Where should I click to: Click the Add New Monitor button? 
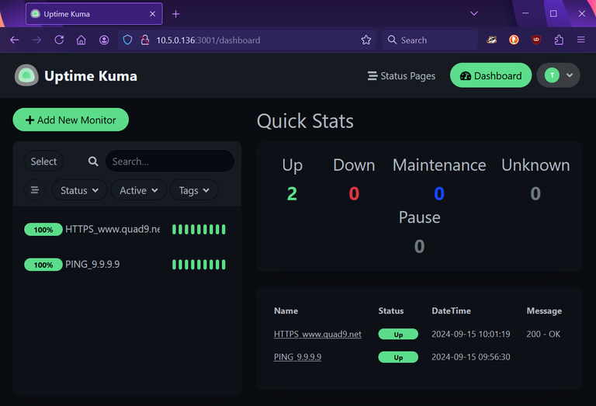(71, 120)
